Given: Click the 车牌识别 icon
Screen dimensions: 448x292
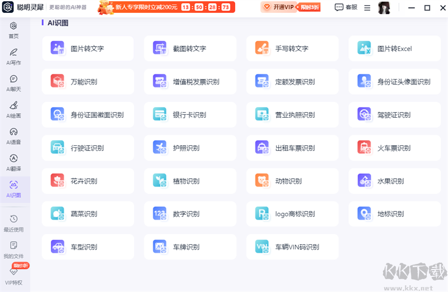Looking at the screenshot, I should point(160,247).
